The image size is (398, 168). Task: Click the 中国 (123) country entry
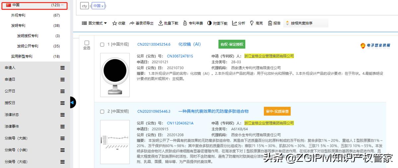pos(34,5)
